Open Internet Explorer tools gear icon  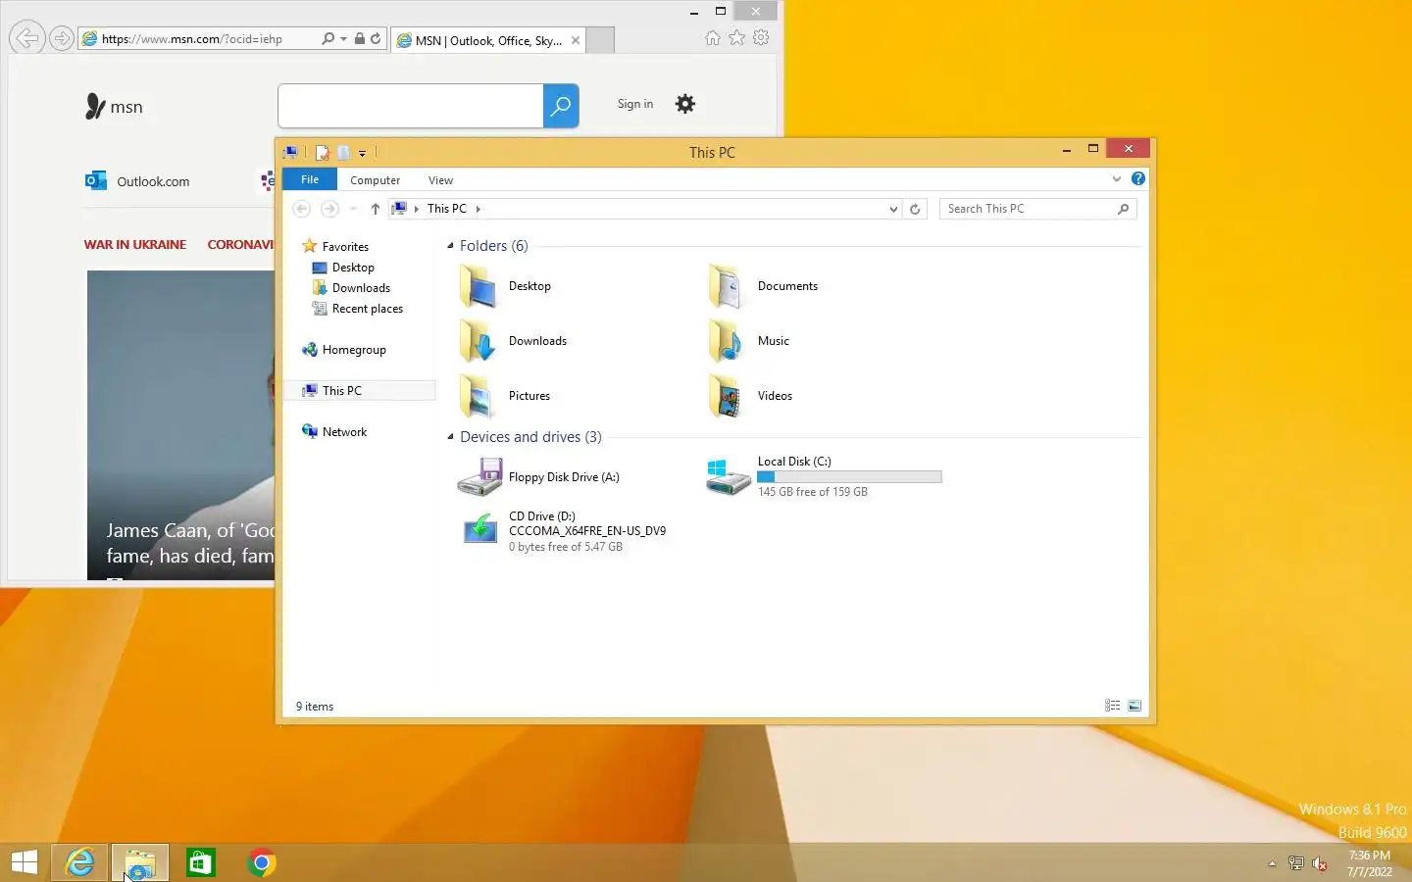(761, 37)
